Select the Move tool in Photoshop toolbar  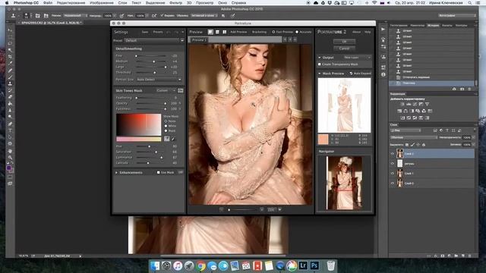[10, 30]
